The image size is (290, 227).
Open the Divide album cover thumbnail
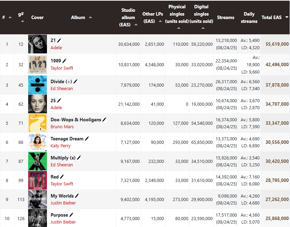click(38, 85)
